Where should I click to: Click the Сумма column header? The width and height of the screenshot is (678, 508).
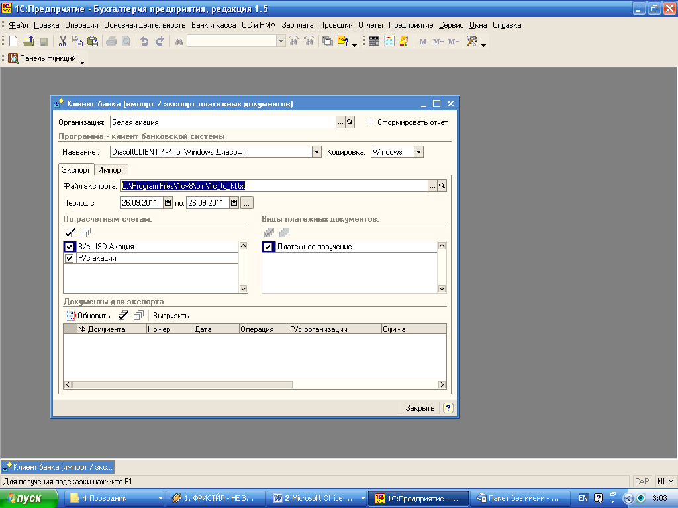[x=414, y=329]
